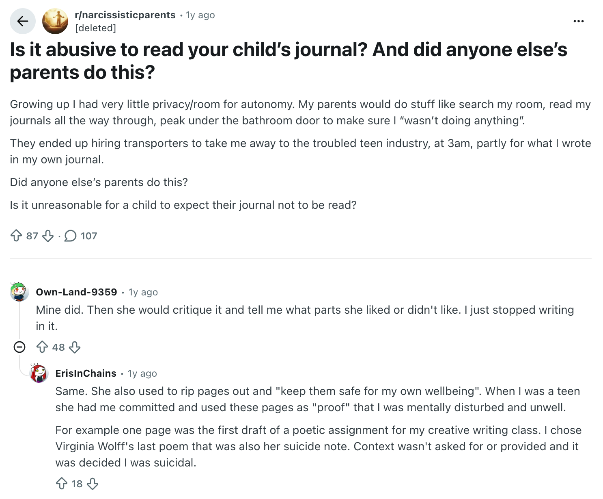
Task: View ErisInChains's profile
Action: 86,373
